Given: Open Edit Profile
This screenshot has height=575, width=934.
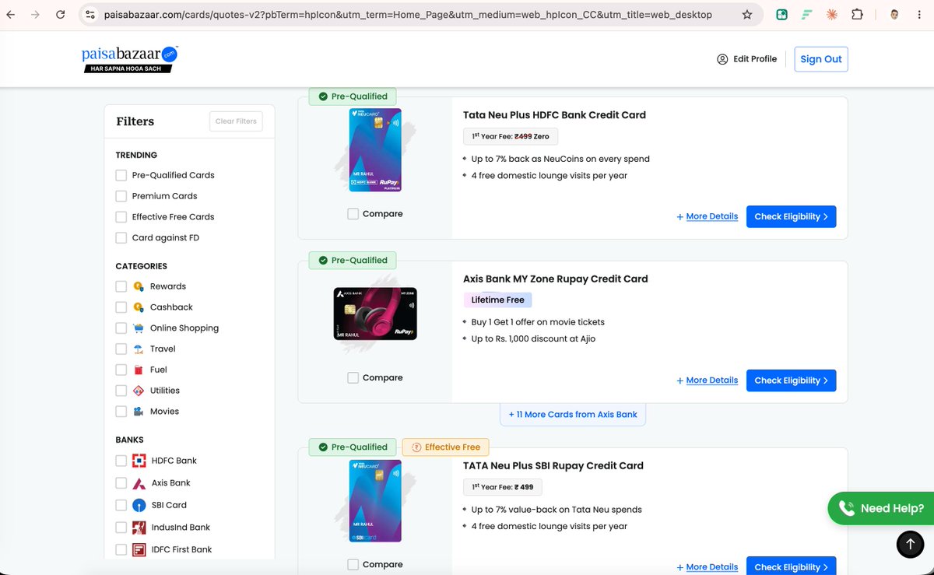Looking at the screenshot, I should 747,59.
